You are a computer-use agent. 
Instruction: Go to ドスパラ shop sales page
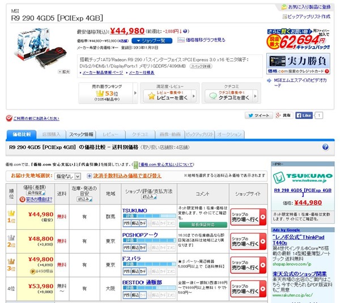tap(248, 265)
